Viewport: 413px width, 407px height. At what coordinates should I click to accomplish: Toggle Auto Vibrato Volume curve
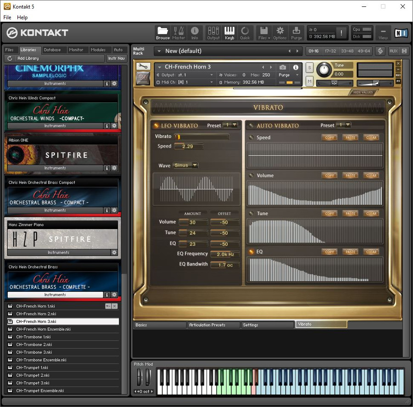coord(251,175)
